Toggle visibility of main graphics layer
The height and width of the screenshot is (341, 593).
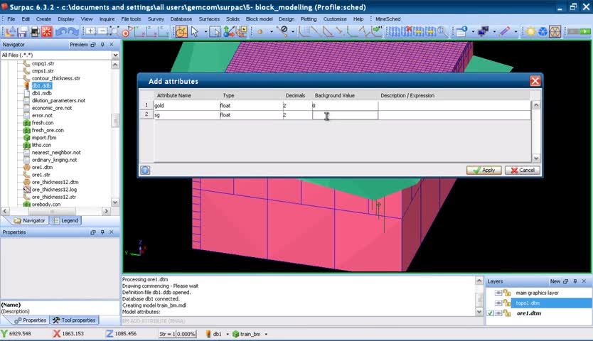point(498,293)
